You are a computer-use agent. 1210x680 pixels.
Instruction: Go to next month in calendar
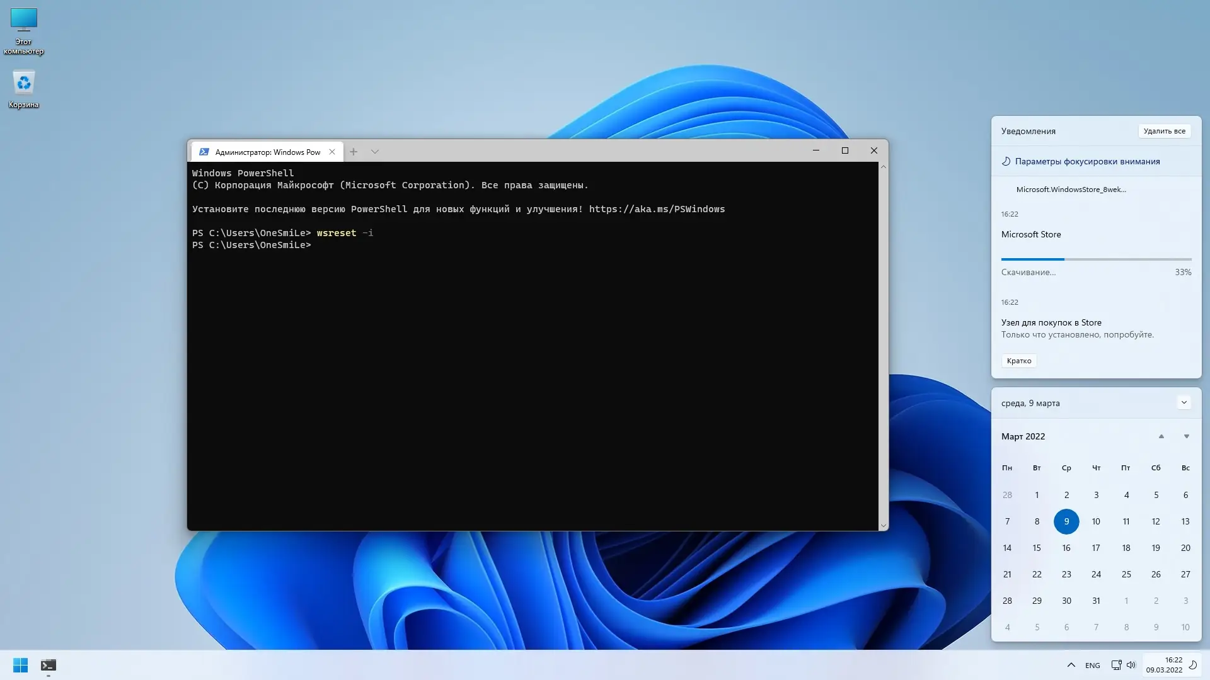(x=1186, y=436)
